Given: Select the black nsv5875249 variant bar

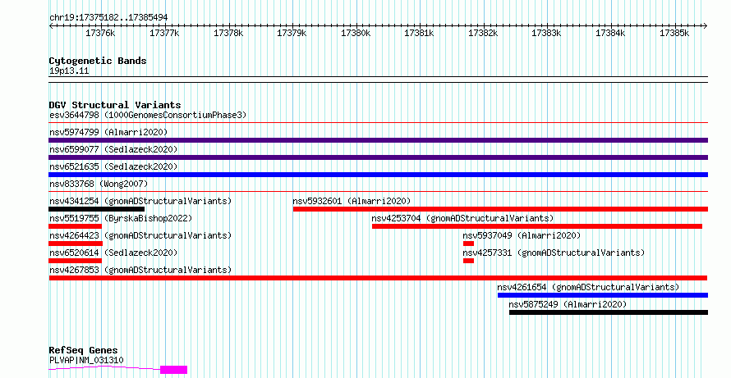Looking at the screenshot, I should pos(609,312).
